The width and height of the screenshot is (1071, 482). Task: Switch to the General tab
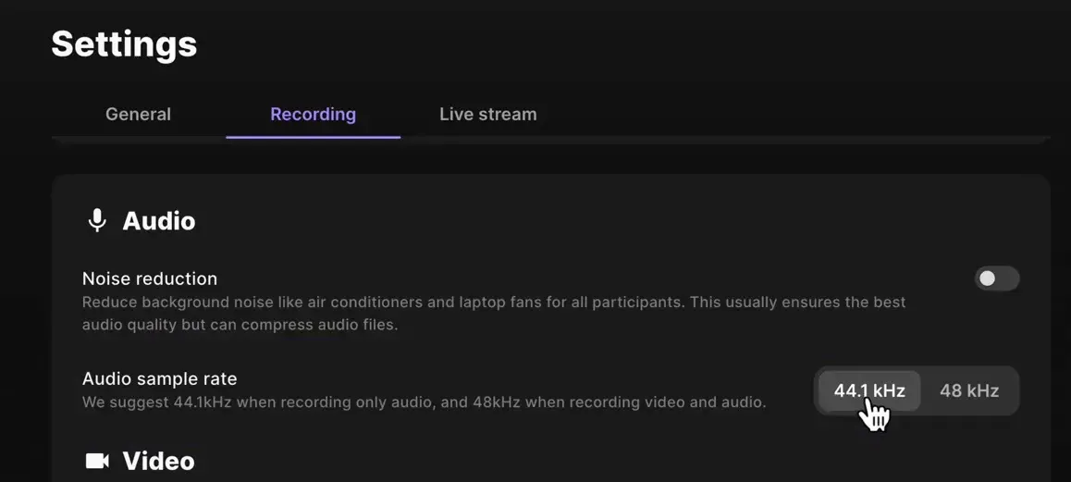coord(138,115)
